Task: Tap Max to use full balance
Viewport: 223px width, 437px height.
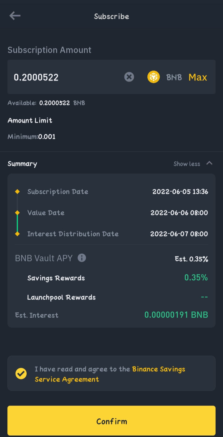Action: tap(198, 77)
